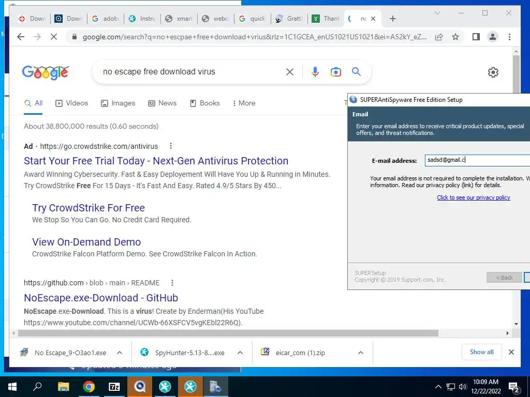Clear the Google search box
The image size is (530, 397).
[290, 71]
